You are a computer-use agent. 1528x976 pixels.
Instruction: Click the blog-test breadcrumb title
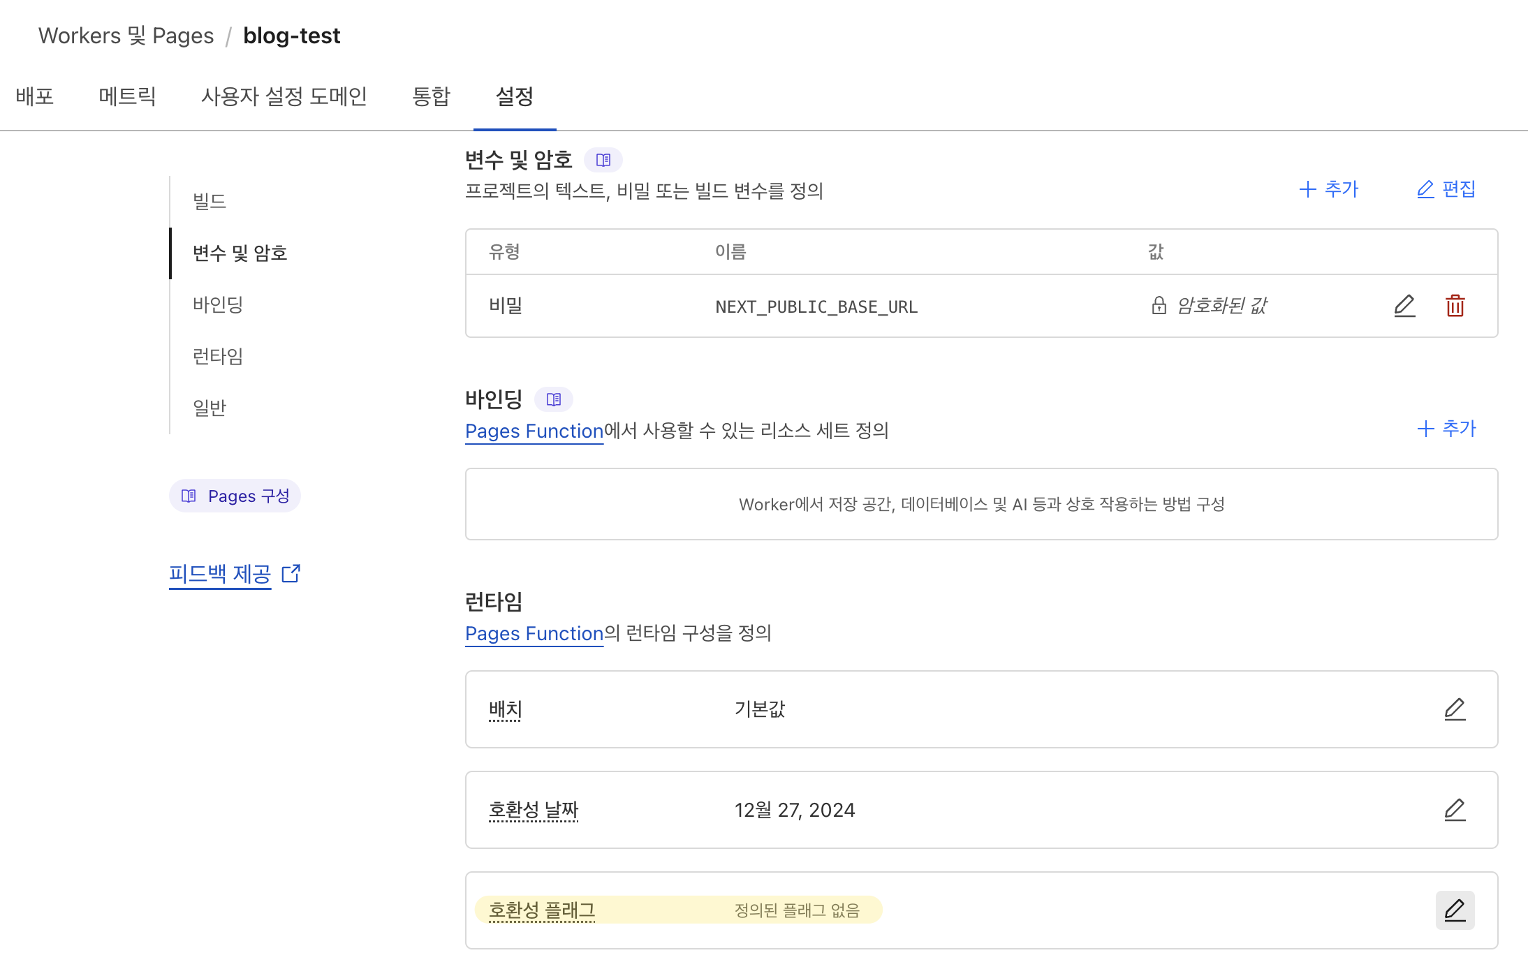pos(292,36)
